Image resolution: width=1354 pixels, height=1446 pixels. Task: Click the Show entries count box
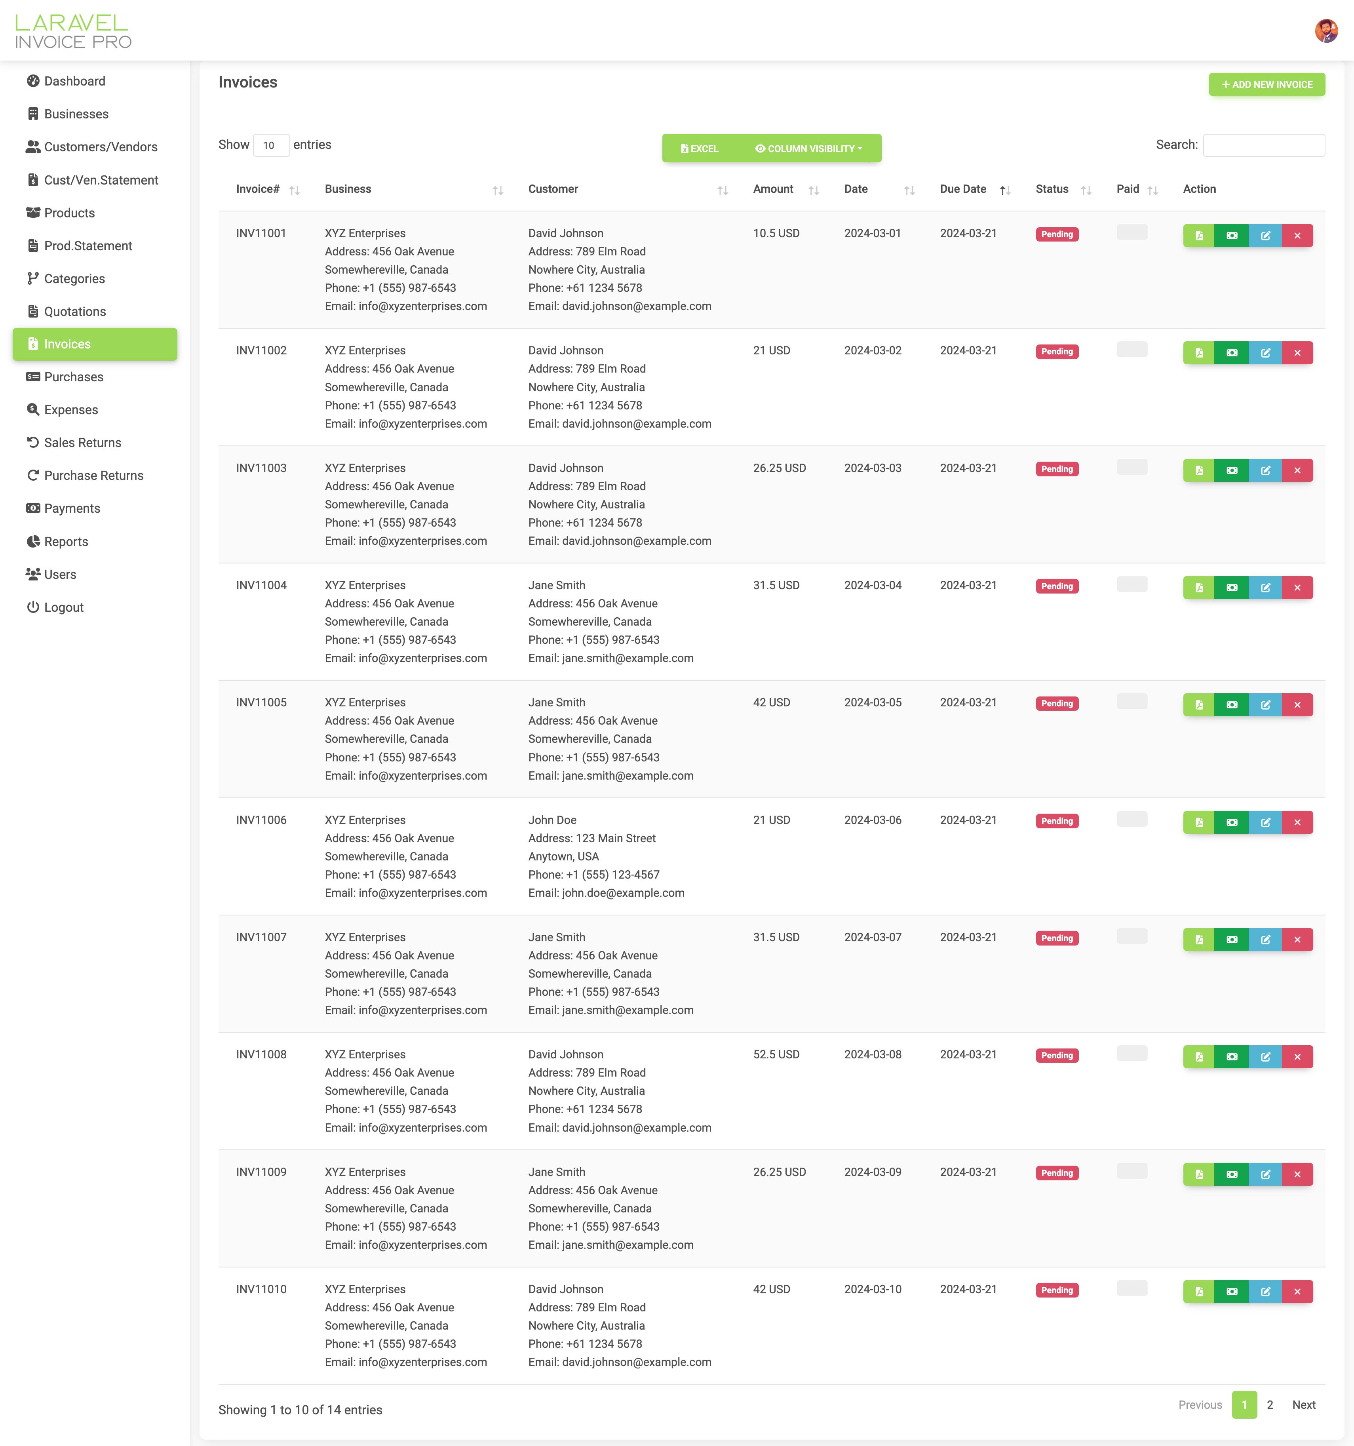(x=270, y=145)
